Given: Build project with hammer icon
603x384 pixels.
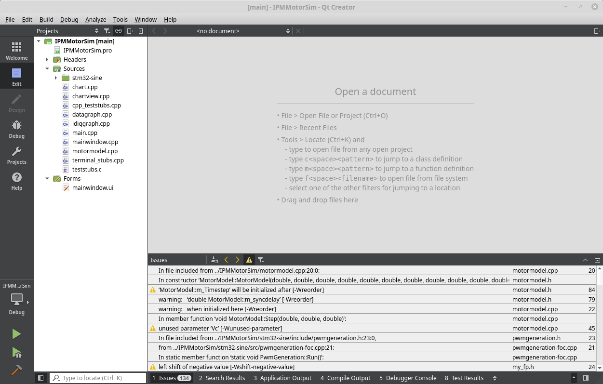Looking at the screenshot, I should 16,370.
